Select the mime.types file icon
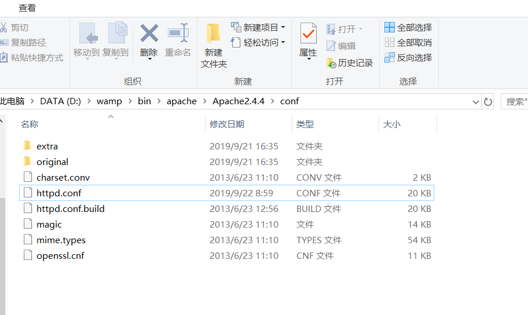The image size is (528, 315). click(x=28, y=240)
